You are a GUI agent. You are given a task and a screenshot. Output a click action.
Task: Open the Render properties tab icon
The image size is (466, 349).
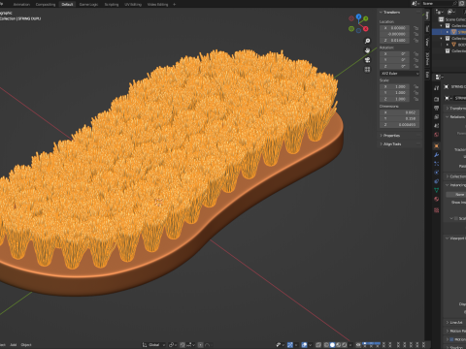click(x=437, y=99)
